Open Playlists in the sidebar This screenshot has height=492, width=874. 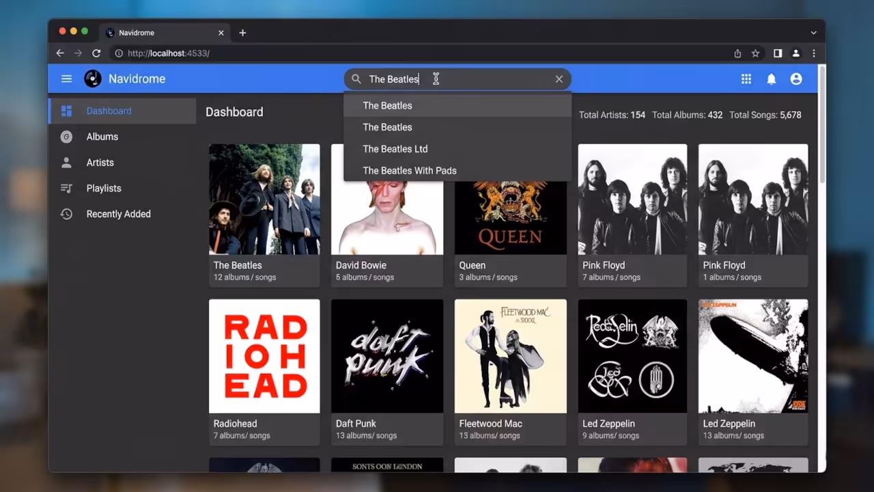click(x=122, y=189)
